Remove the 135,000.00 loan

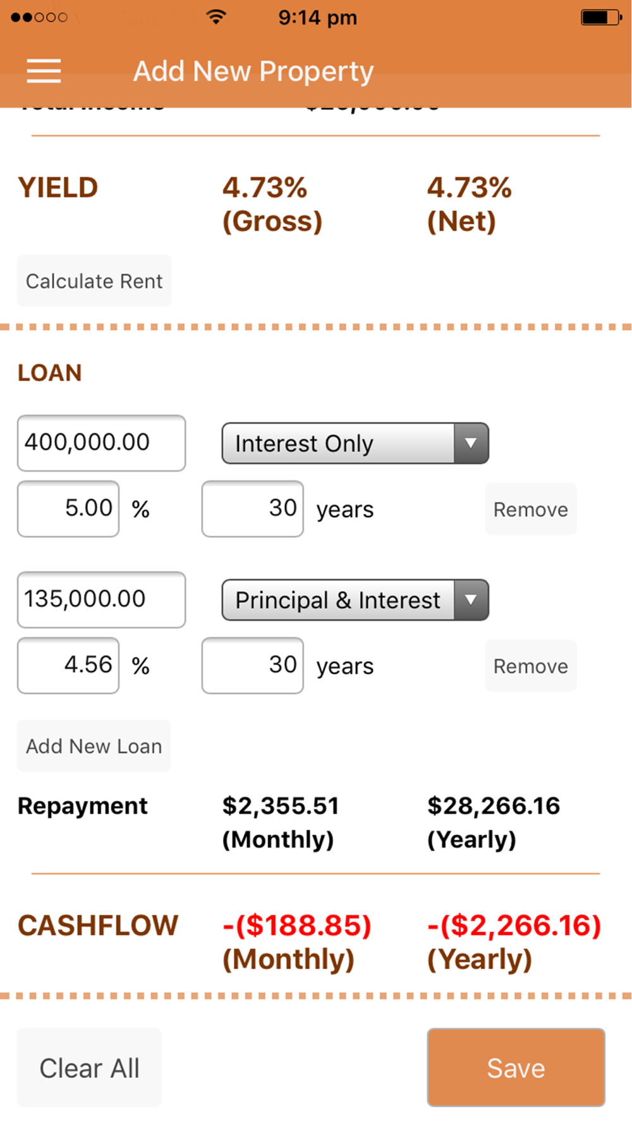pos(530,666)
